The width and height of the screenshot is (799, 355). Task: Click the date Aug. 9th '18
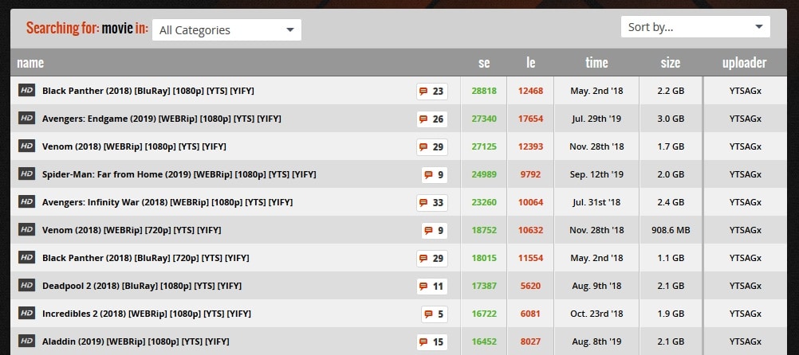596,285
